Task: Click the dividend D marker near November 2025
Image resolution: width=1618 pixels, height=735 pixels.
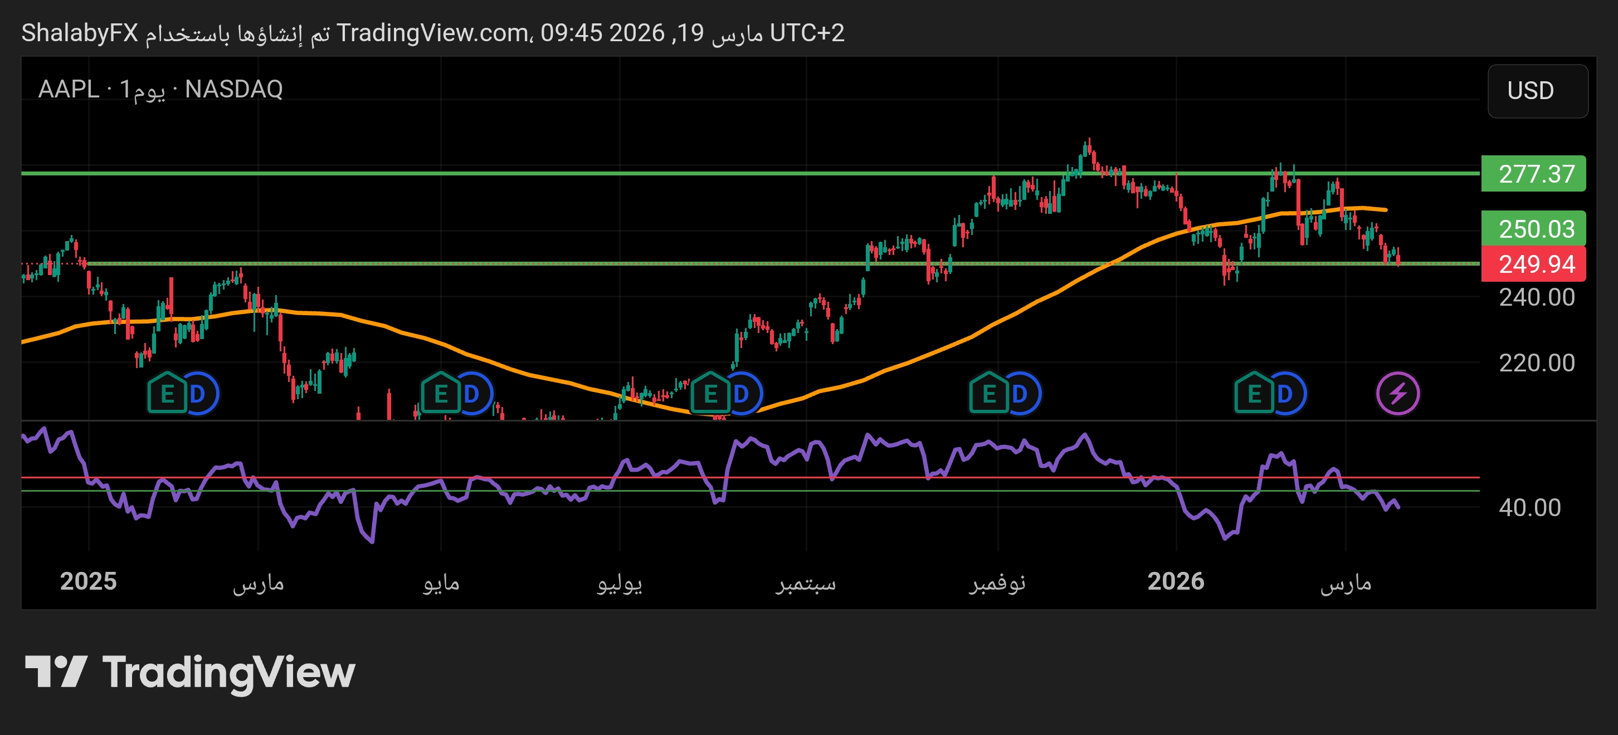Action: [x=1023, y=394]
